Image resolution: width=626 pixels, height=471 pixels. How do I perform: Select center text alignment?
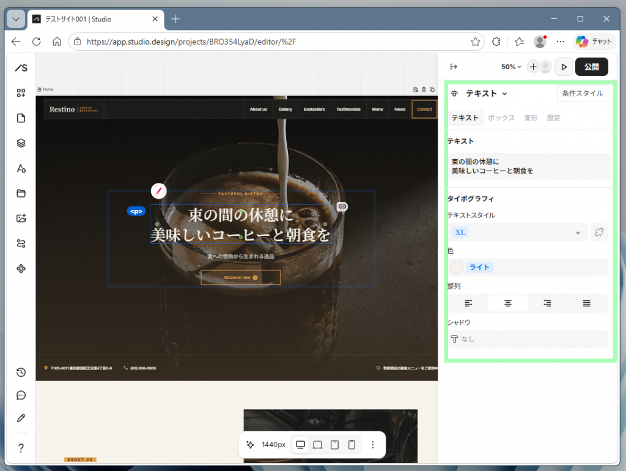[508, 303]
